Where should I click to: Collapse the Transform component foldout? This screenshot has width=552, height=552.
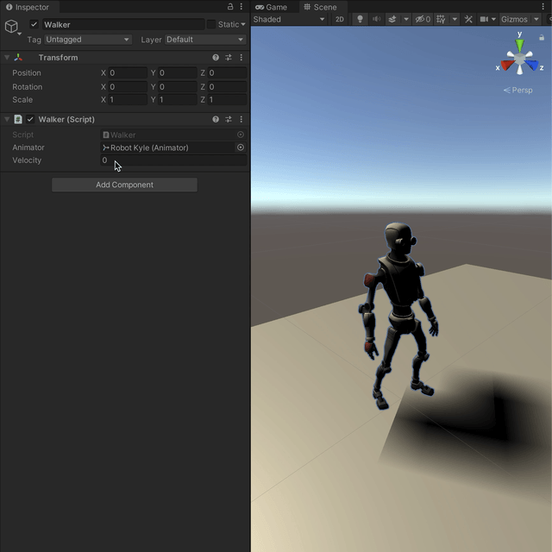click(7, 58)
